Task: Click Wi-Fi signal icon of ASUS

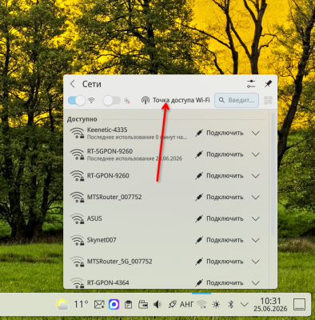Action: point(77,218)
